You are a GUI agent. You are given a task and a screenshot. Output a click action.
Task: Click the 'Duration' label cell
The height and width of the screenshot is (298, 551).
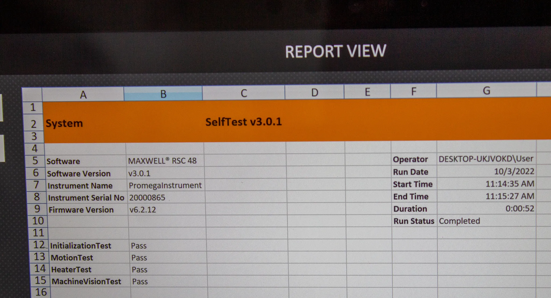pos(415,209)
